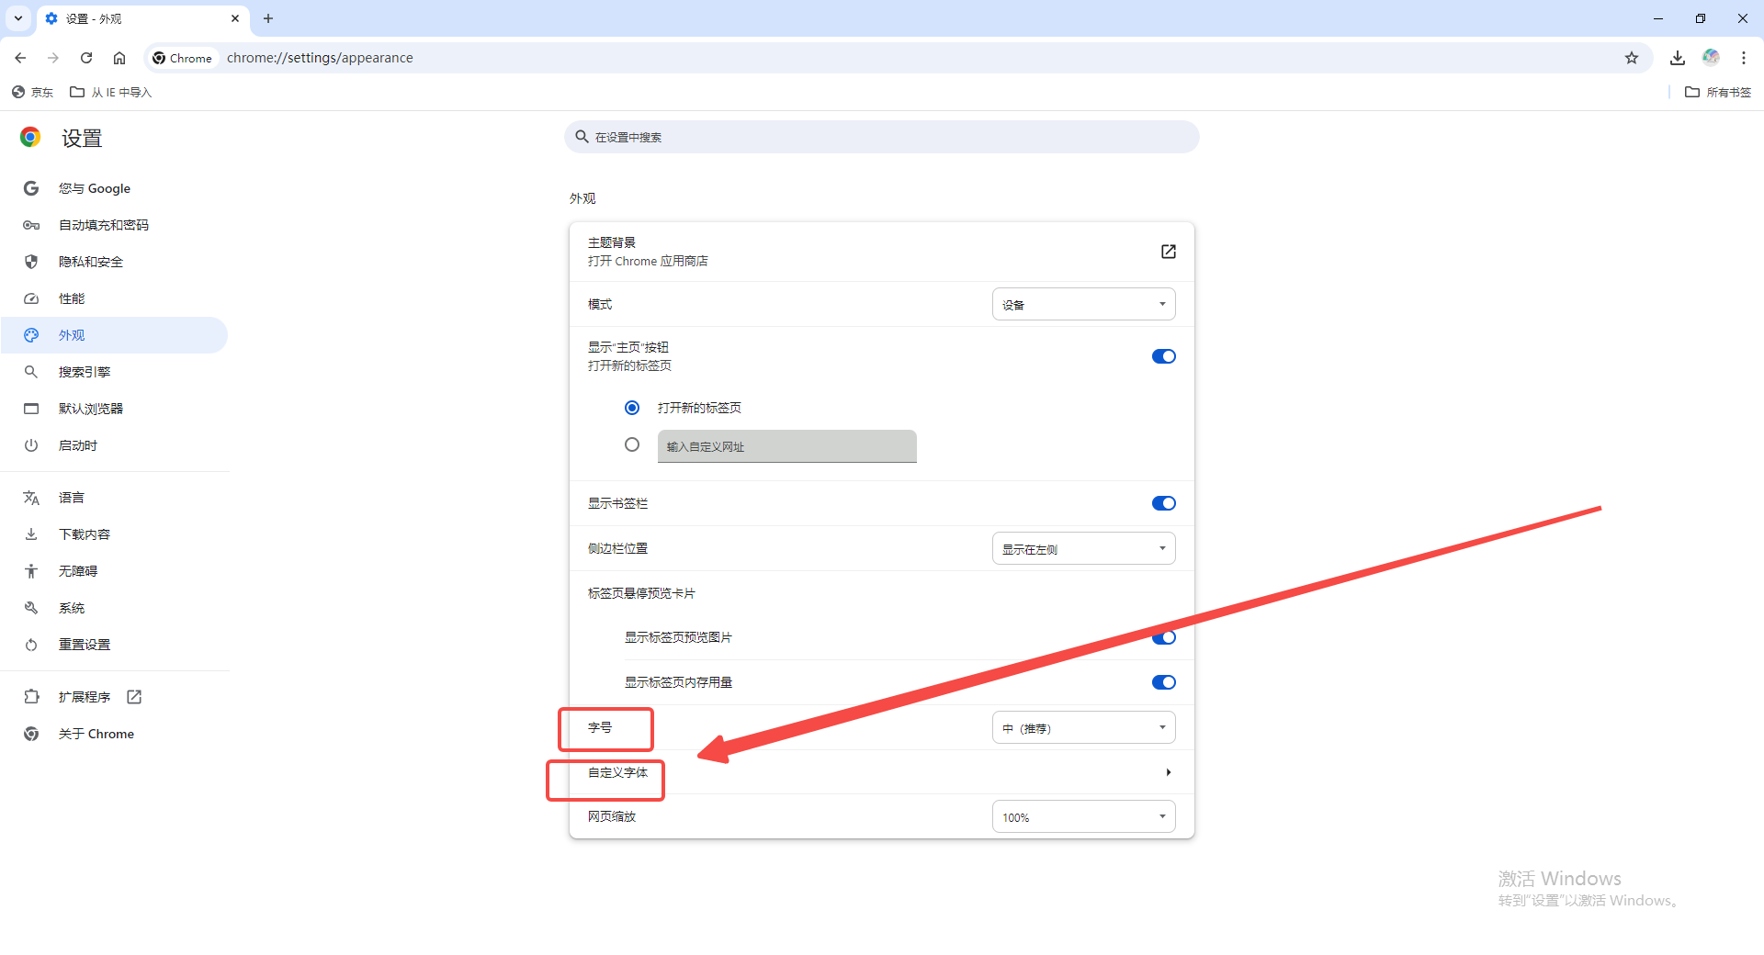1764x955 pixels.
Task: Open 侧边栏位置 dropdown showing 显示在左侧
Action: pos(1084,548)
